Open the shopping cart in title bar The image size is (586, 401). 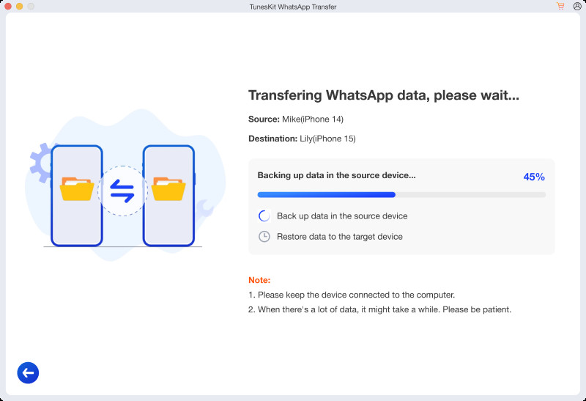point(560,7)
